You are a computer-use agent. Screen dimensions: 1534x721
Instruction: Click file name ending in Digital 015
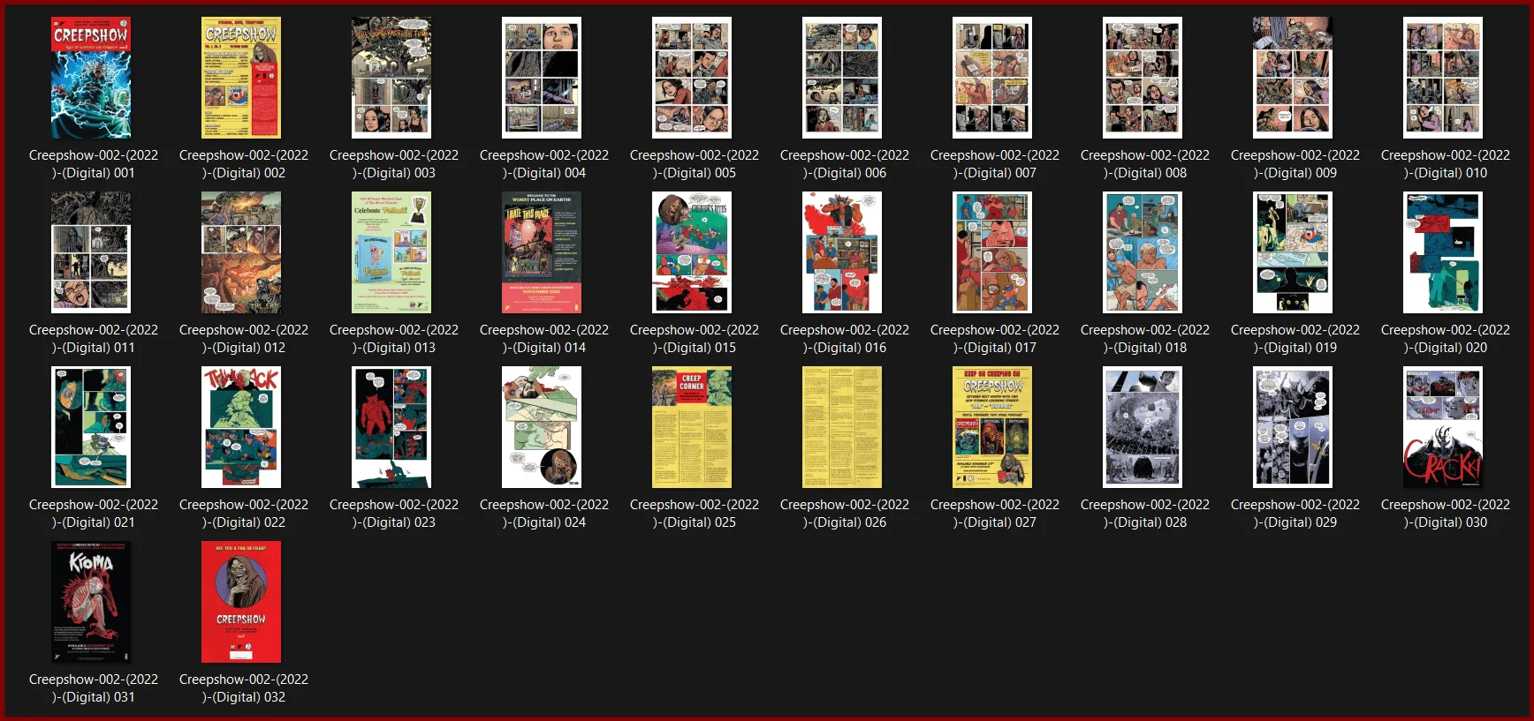[695, 339]
